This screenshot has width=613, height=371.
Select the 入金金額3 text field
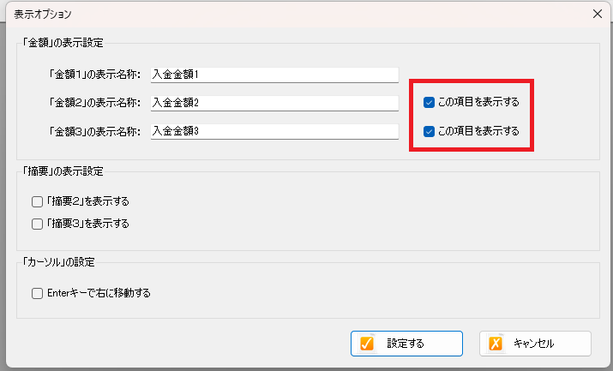[274, 131]
